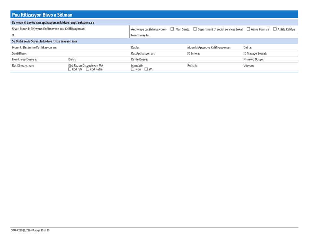
Task: Click the Moun ki Detèmine Kalifikasyon an field
Action: point(49,47)
